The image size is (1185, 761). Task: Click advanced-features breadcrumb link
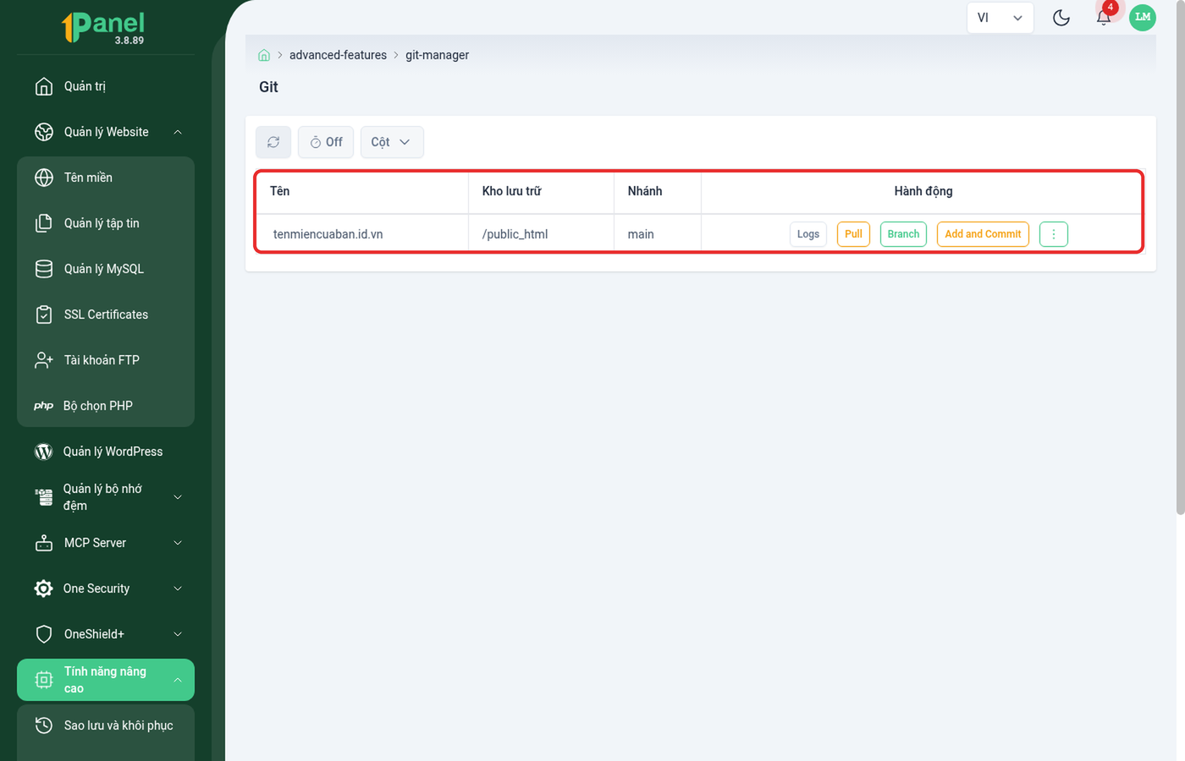[x=338, y=55]
